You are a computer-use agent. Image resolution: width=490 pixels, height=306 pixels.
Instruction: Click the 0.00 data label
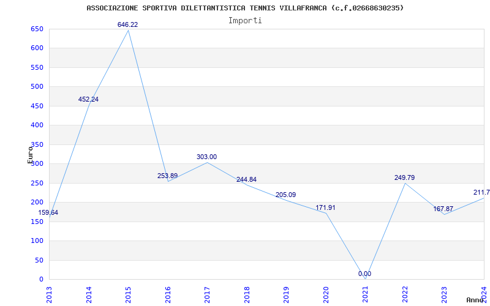364,274
